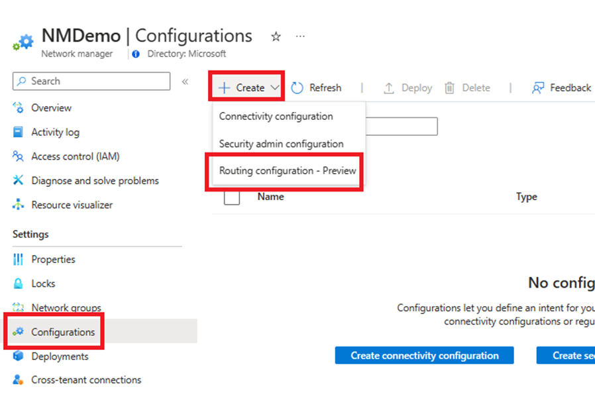Screen dimensions: 595x395
Task: Expand the Create dropdown button
Action: [x=248, y=87]
